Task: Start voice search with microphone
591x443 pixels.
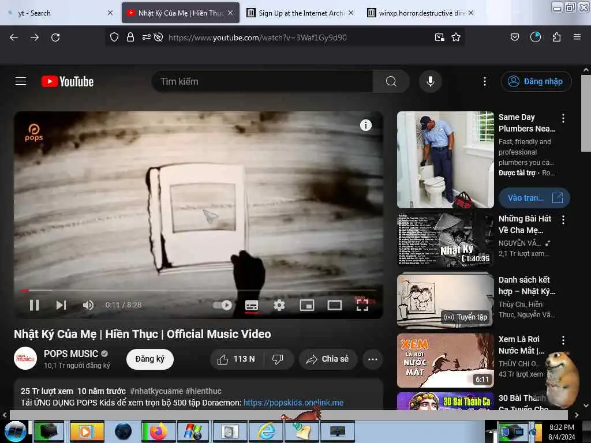Action: pyautogui.click(x=431, y=81)
